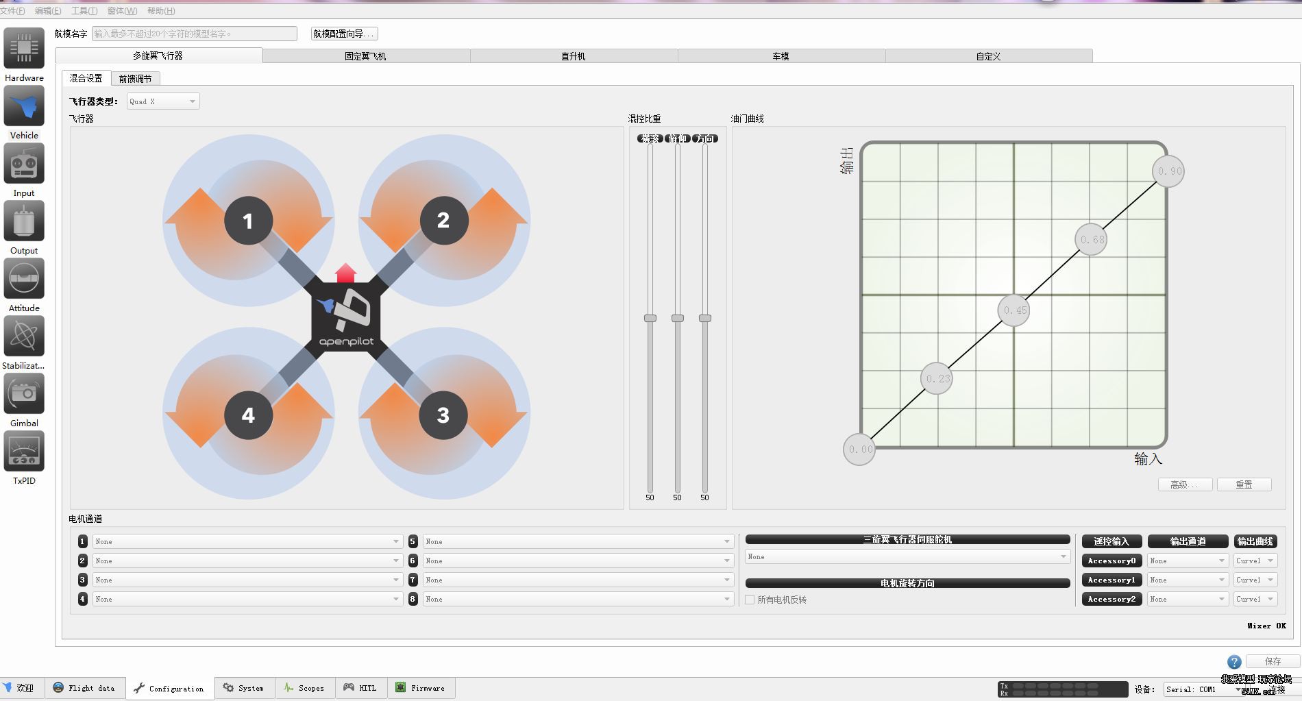Viewport: 1302px width, 701px height.
Task: Open the 窗体(W) menu
Action: click(x=122, y=10)
